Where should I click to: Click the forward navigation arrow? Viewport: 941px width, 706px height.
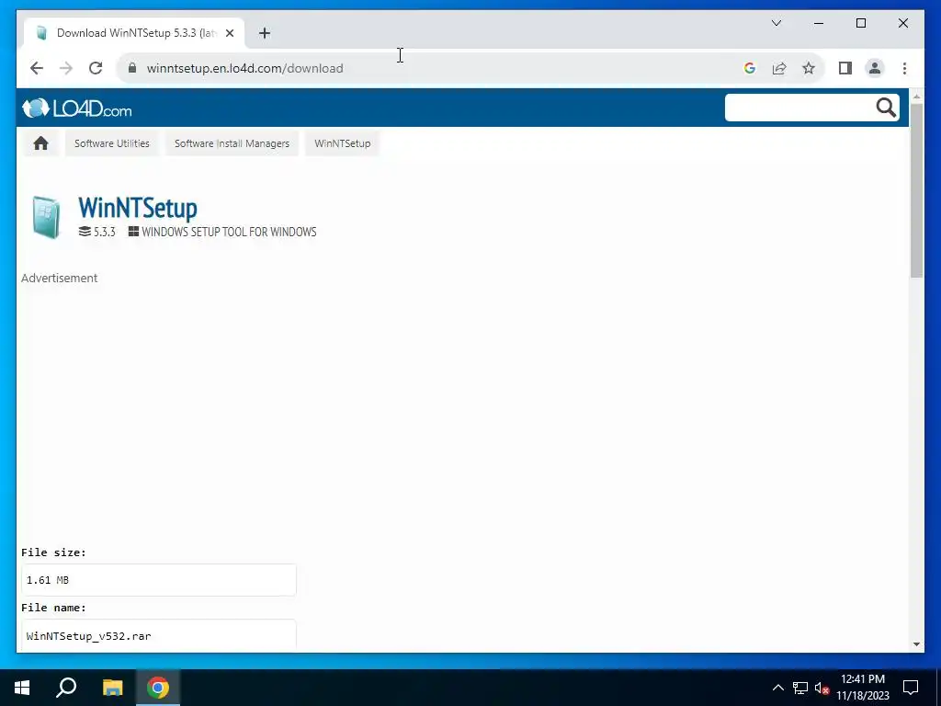[66, 68]
